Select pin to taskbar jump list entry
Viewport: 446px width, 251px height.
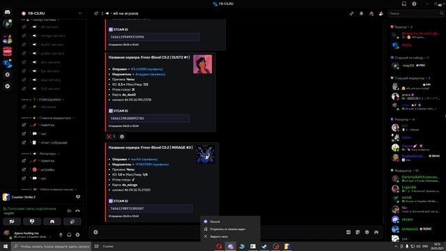(x=230, y=229)
